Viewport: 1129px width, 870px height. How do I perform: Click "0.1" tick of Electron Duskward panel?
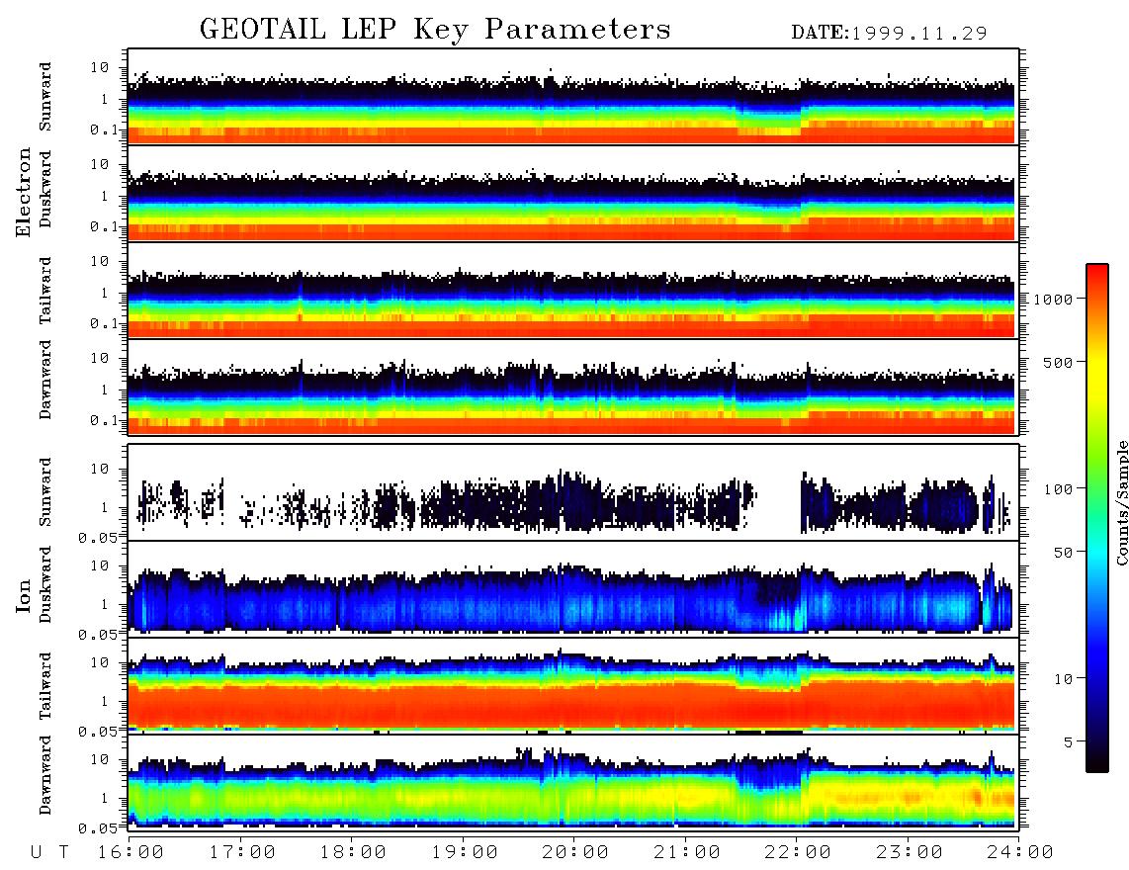105,226
